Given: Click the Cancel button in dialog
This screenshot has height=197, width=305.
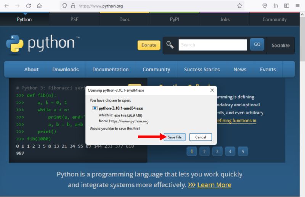Looking at the screenshot, I should tap(201, 137).
